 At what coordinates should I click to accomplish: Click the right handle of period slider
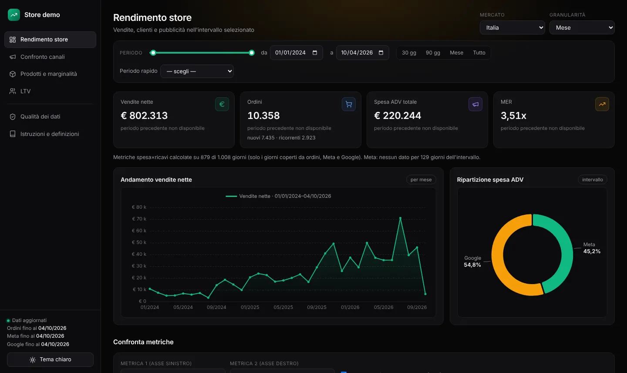point(252,53)
